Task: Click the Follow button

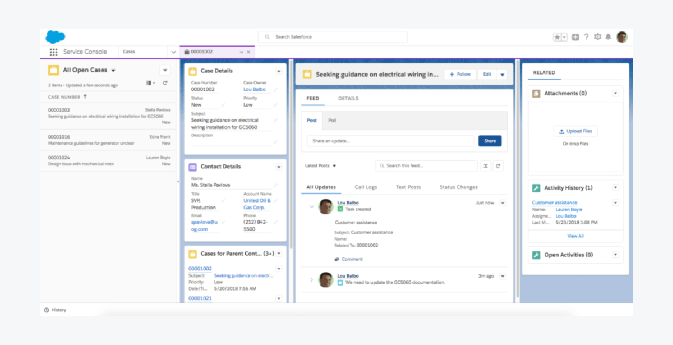Action: point(460,74)
